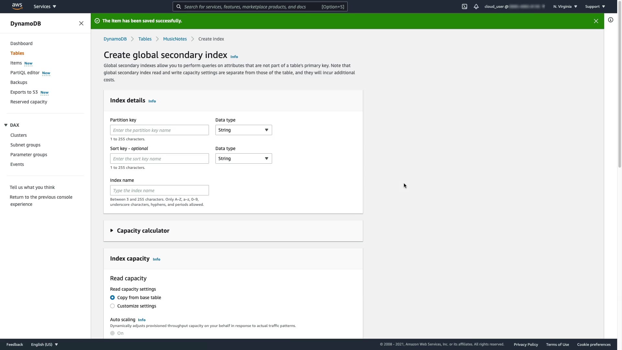
Task: Open the Services menu
Action: [x=45, y=6]
